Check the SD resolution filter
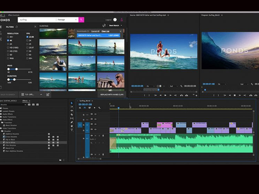The height and width of the screenshot is (194, 259). click(x=8, y=55)
